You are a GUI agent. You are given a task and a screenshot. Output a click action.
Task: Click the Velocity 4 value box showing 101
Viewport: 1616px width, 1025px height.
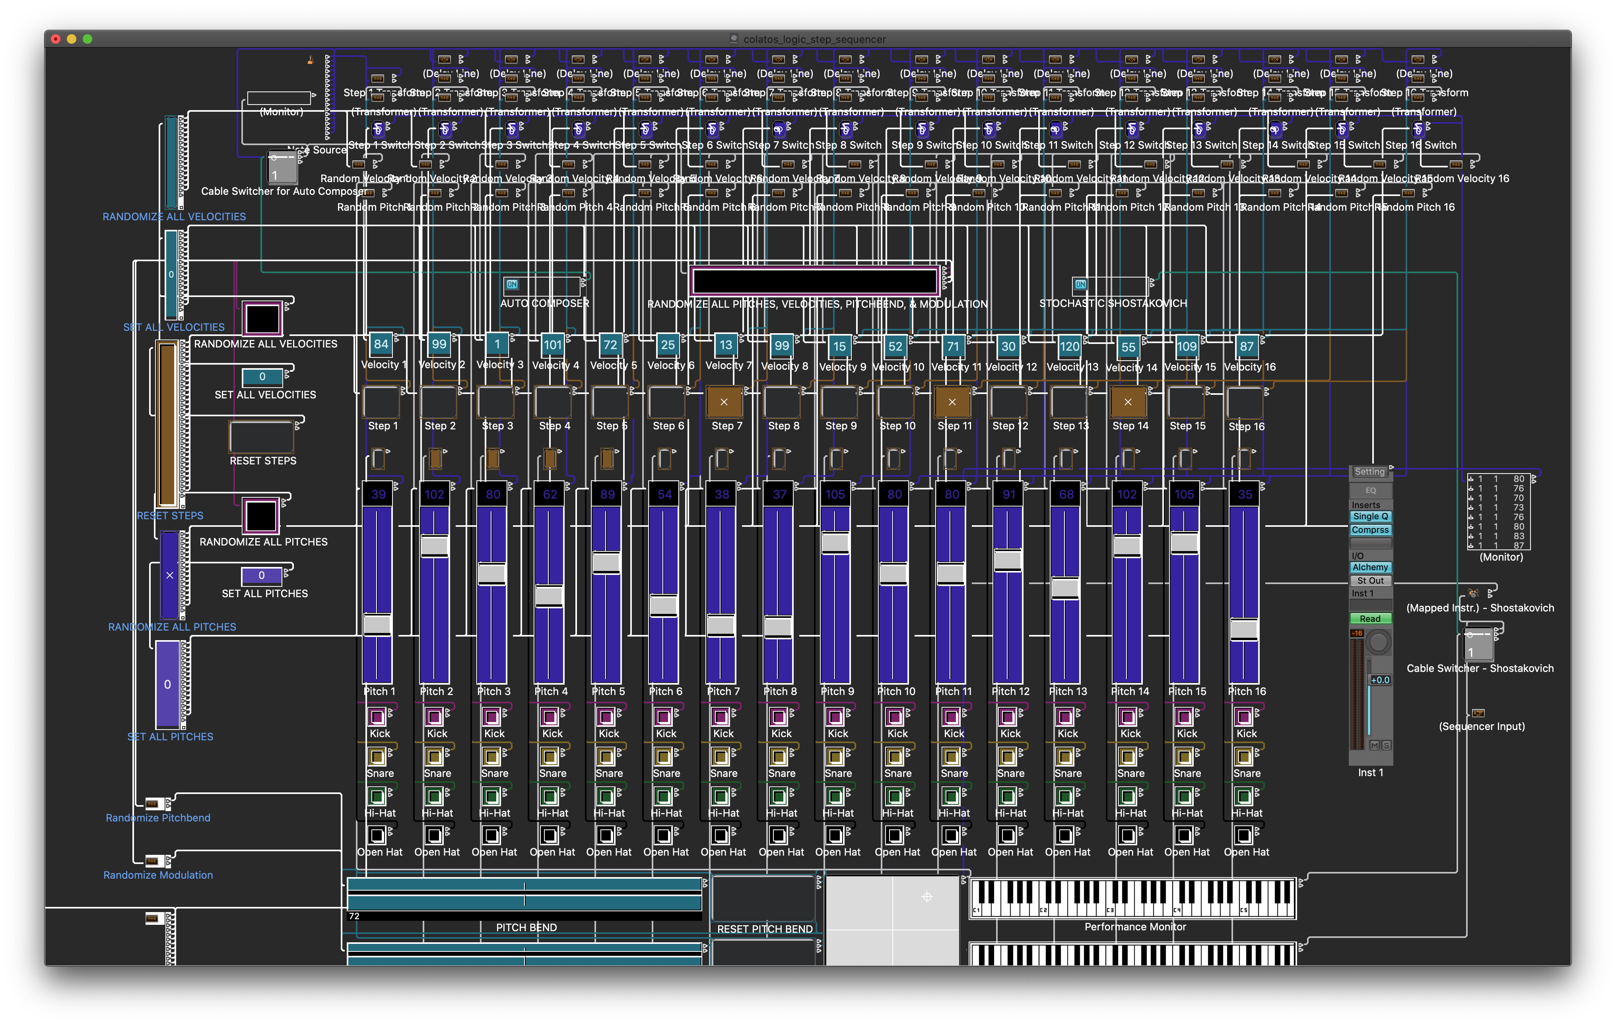pos(552,345)
